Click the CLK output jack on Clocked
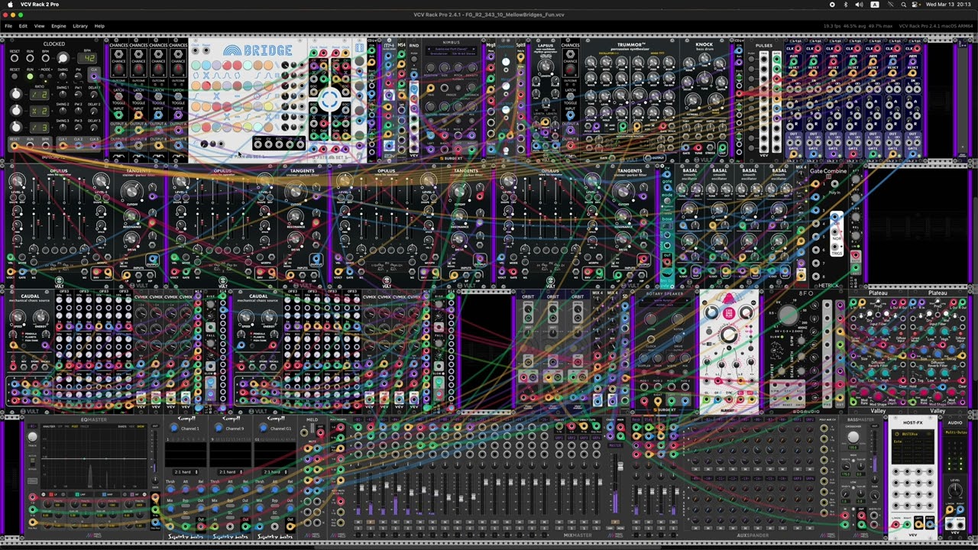 click(x=94, y=76)
